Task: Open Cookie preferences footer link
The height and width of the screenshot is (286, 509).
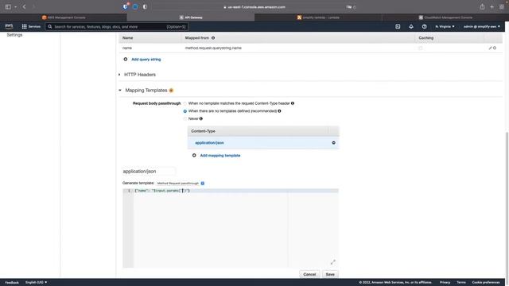Action: pos(486,283)
